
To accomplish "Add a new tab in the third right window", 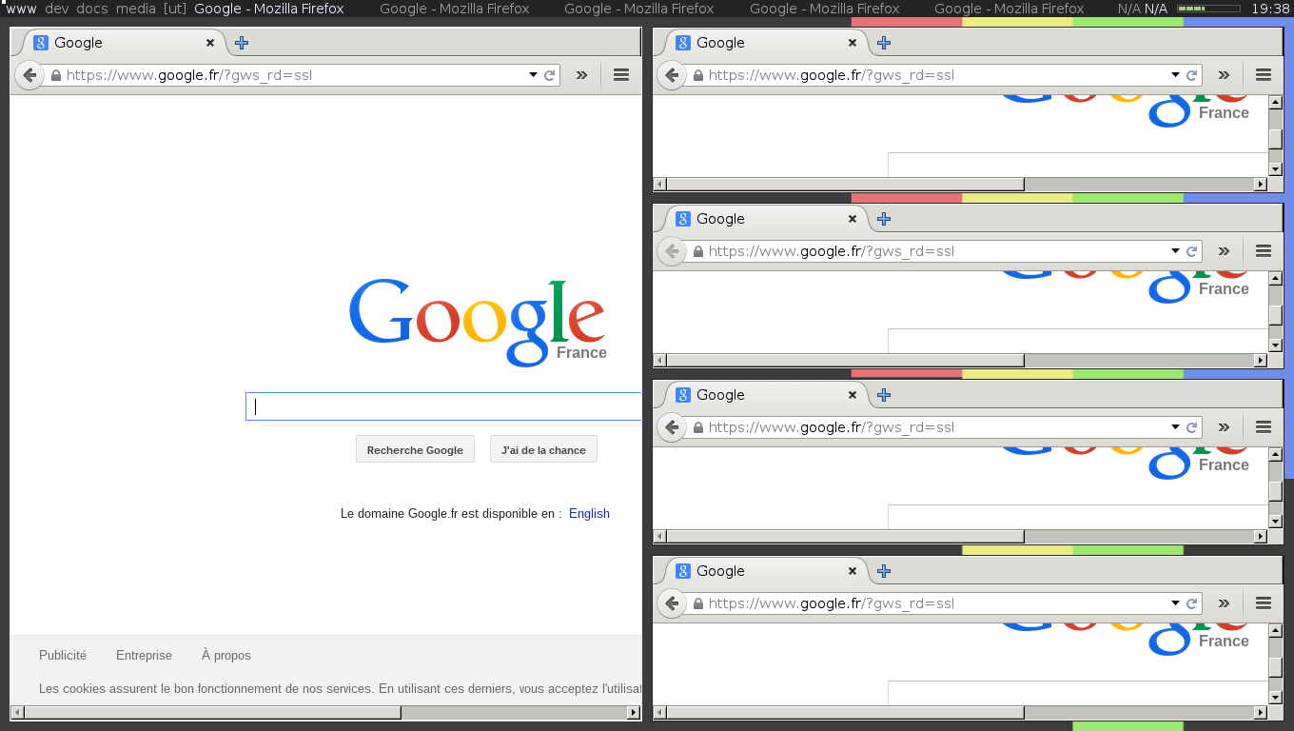I will [x=884, y=395].
